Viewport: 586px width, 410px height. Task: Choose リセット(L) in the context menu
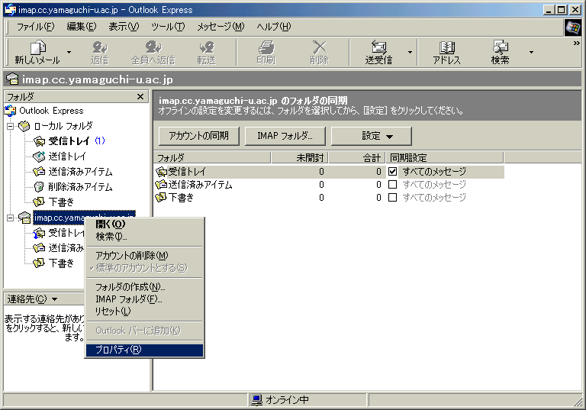pyautogui.click(x=145, y=312)
